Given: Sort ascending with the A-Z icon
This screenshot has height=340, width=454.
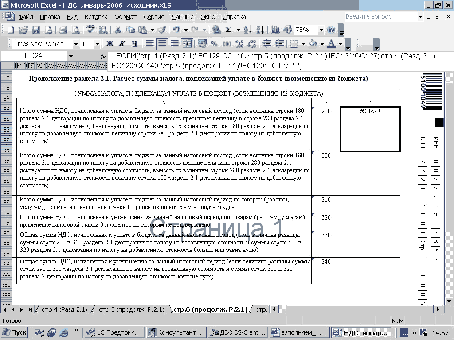Looking at the screenshot, I should tap(248, 30).
